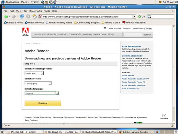
Task: Click the Feedback plus icon
Action: tap(164, 117)
